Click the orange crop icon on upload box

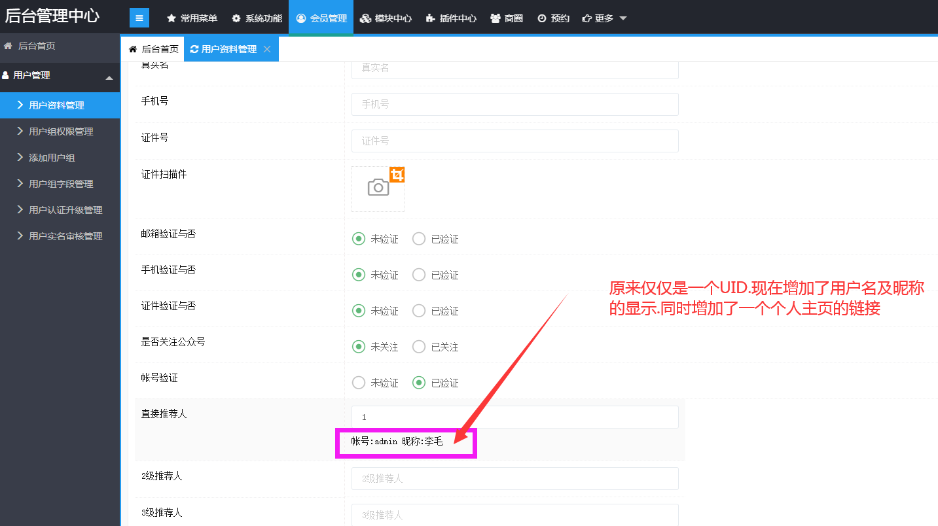click(x=397, y=175)
